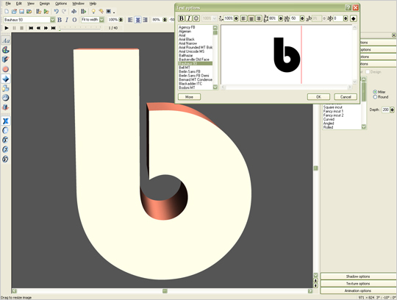Viewport: 397px width, 300px height.
Task: Select the Miter radio button
Action: [x=375, y=92]
